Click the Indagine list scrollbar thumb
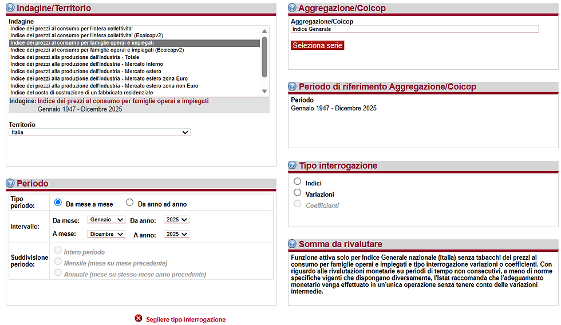Image resolution: width=561 pixels, height=325 pixels. [264, 57]
